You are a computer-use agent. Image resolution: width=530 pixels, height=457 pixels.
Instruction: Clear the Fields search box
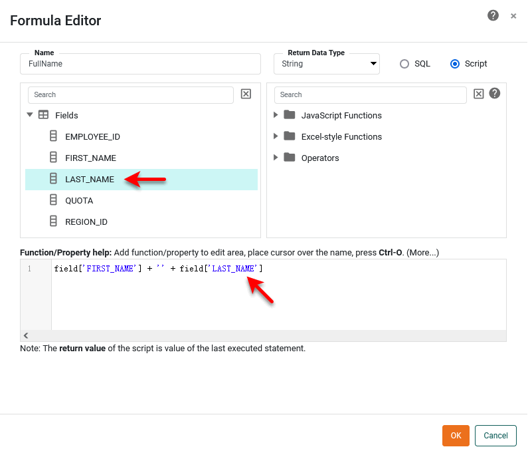[x=246, y=94]
